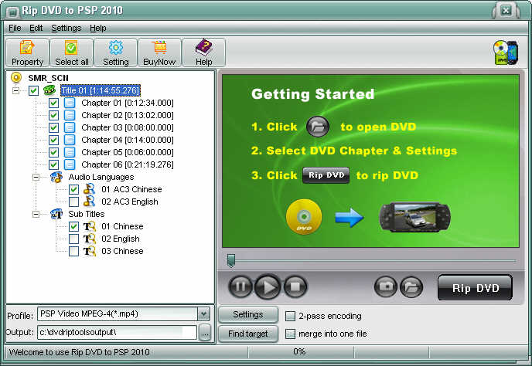This screenshot has width=532, height=366.
Task: Open the Settings menu
Action: tap(66, 28)
